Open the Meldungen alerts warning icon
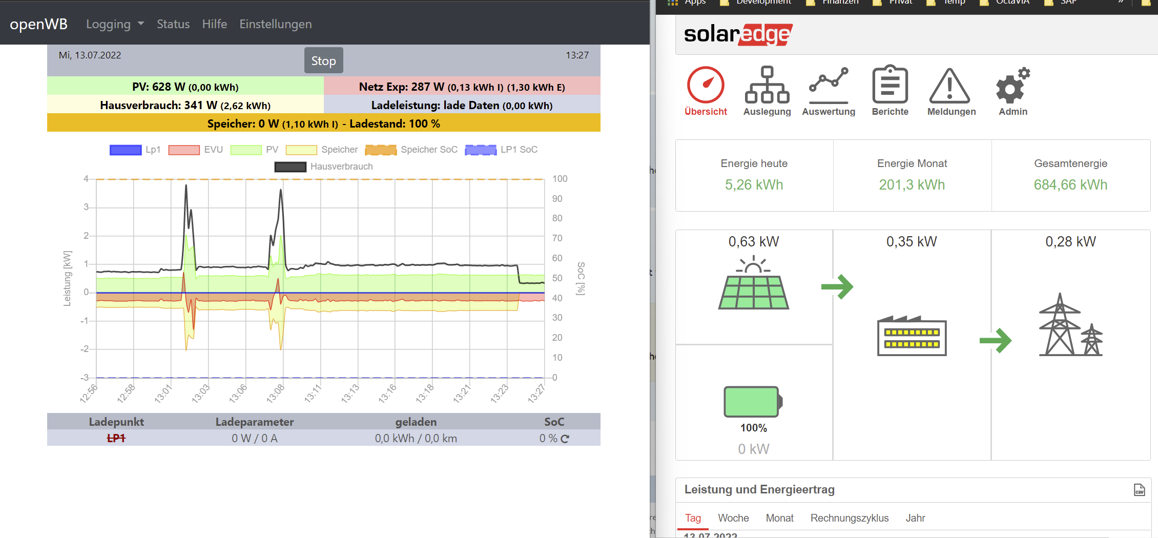The height and width of the screenshot is (538, 1158). [x=950, y=85]
